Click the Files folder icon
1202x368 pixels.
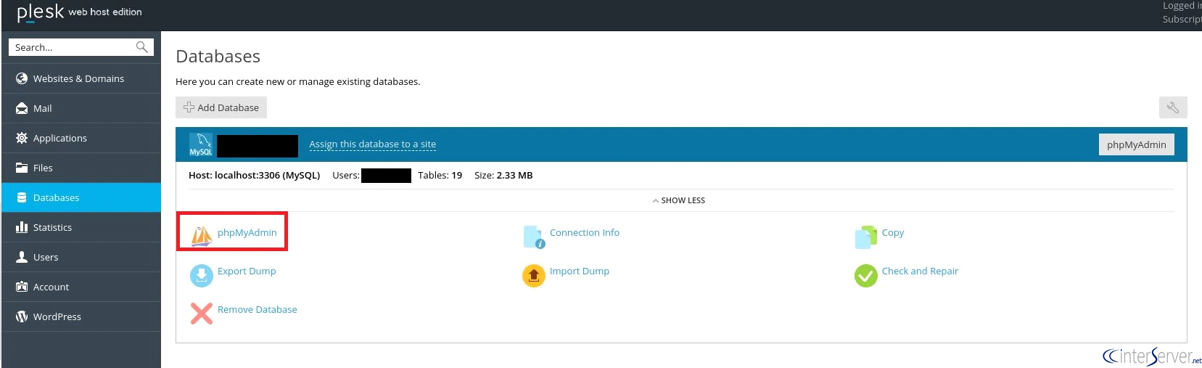tap(22, 168)
